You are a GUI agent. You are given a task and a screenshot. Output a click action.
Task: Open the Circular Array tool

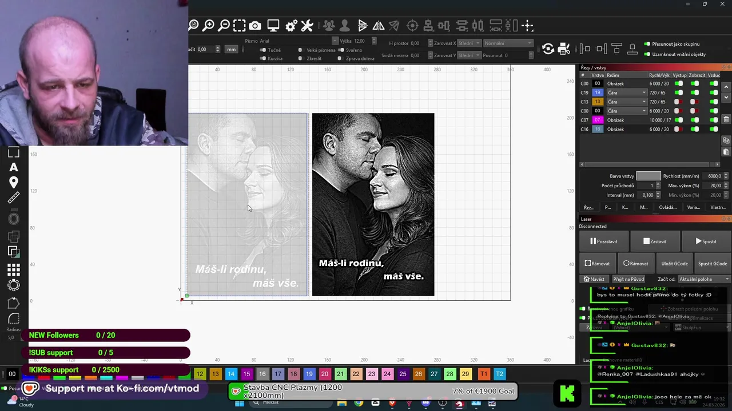14,285
